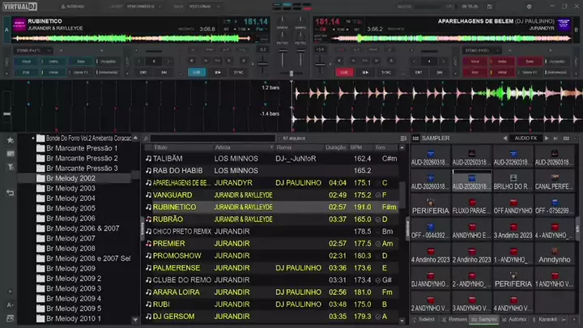Click Deck A album art thumbnail
583x328 pixels.
19,25
